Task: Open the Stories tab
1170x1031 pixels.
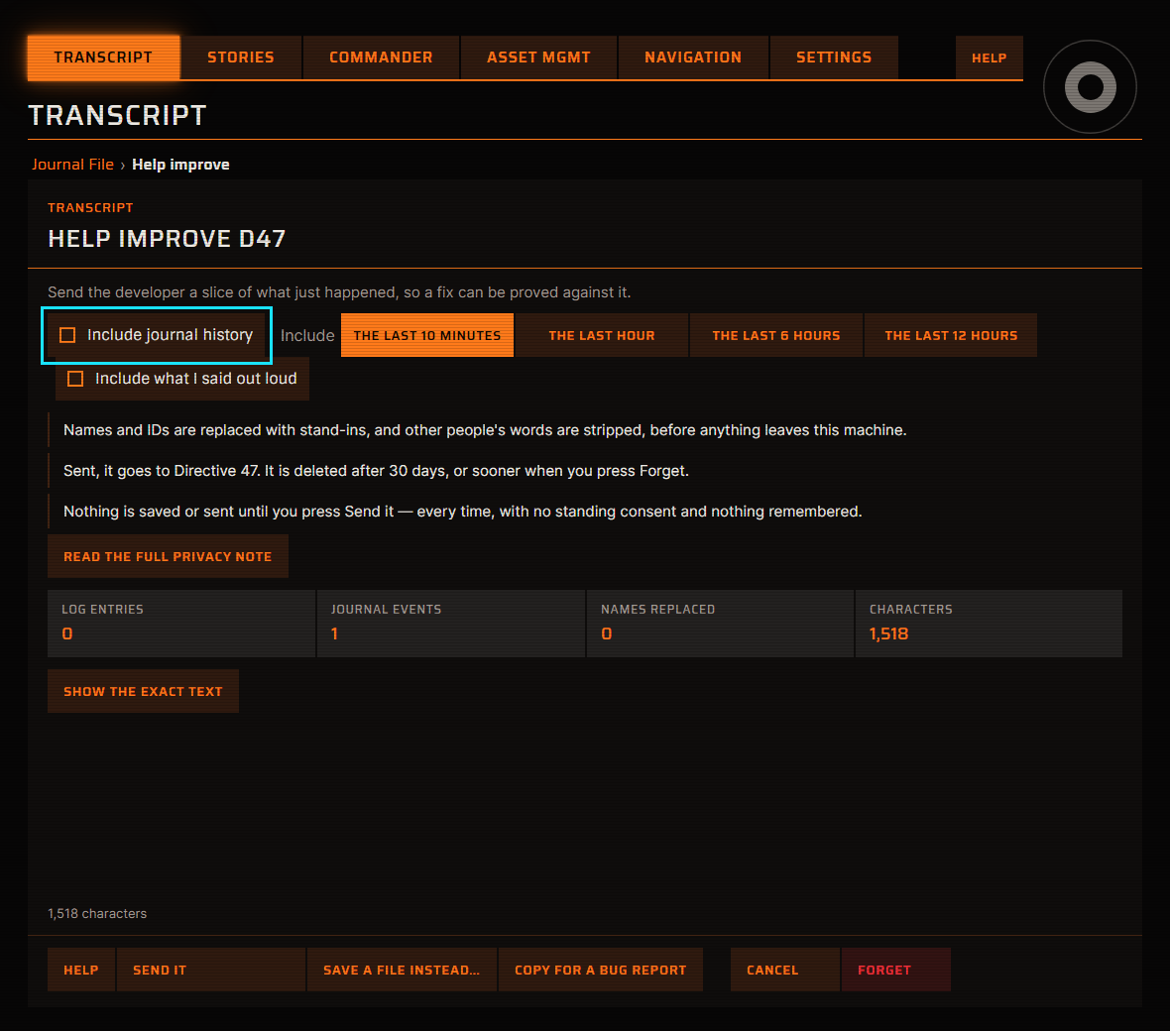Action: (241, 57)
